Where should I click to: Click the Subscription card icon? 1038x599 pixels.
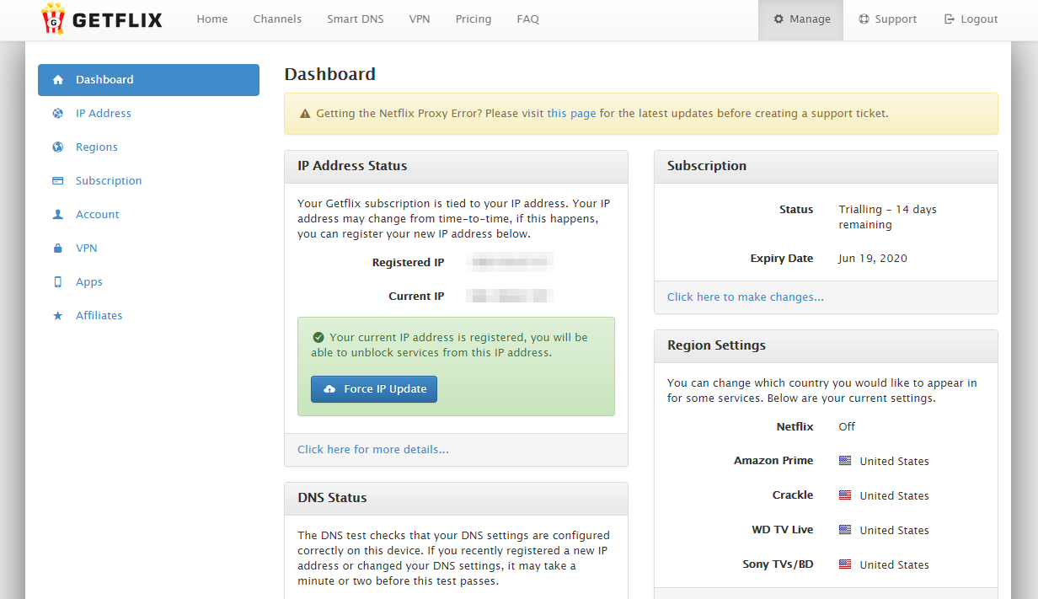point(58,181)
